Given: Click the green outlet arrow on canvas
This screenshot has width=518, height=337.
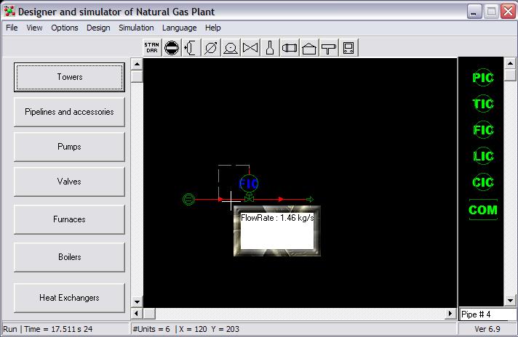Looking at the screenshot, I should pyautogui.click(x=310, y=199).
